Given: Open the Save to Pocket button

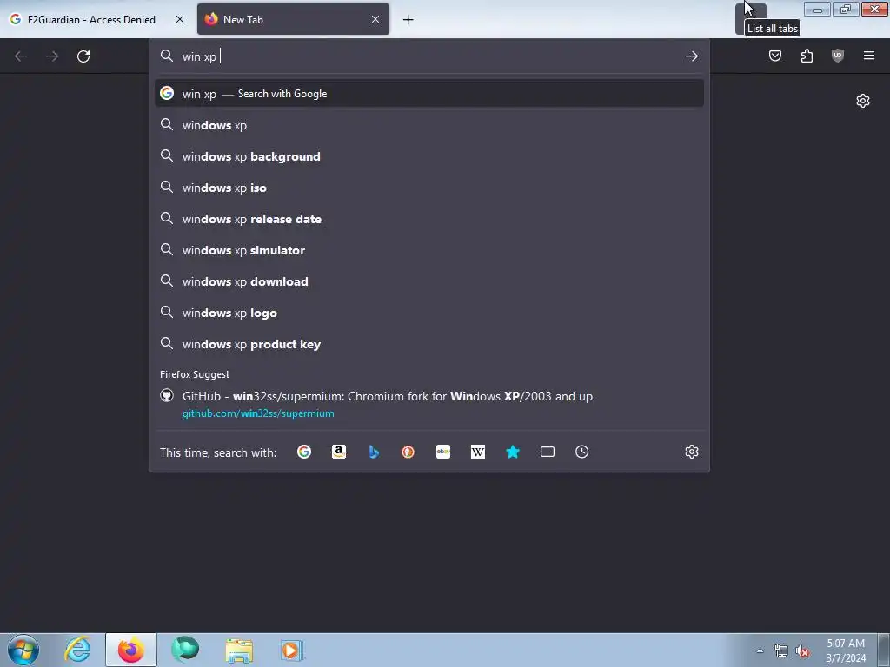Looking at the screenshot, I should pyautogui.click(x=775, y=56).
